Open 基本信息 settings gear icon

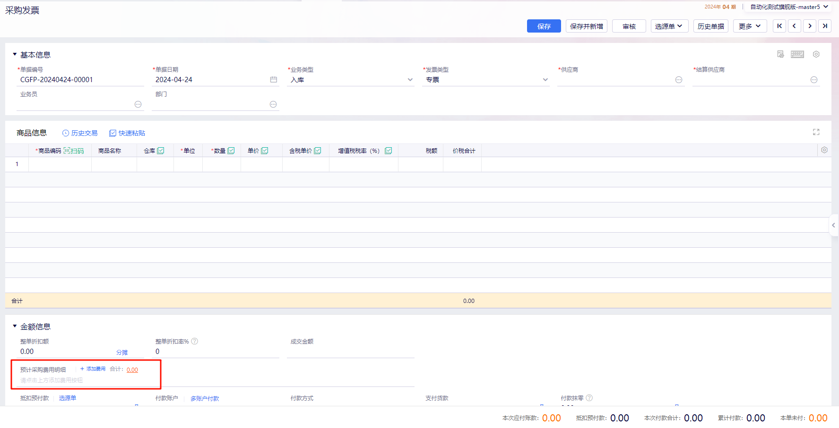(x=816, y=54)
